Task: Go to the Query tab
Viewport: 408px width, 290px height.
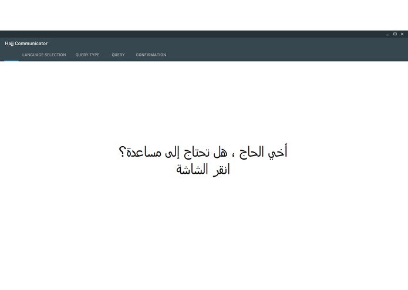Action: pos(118,55)
